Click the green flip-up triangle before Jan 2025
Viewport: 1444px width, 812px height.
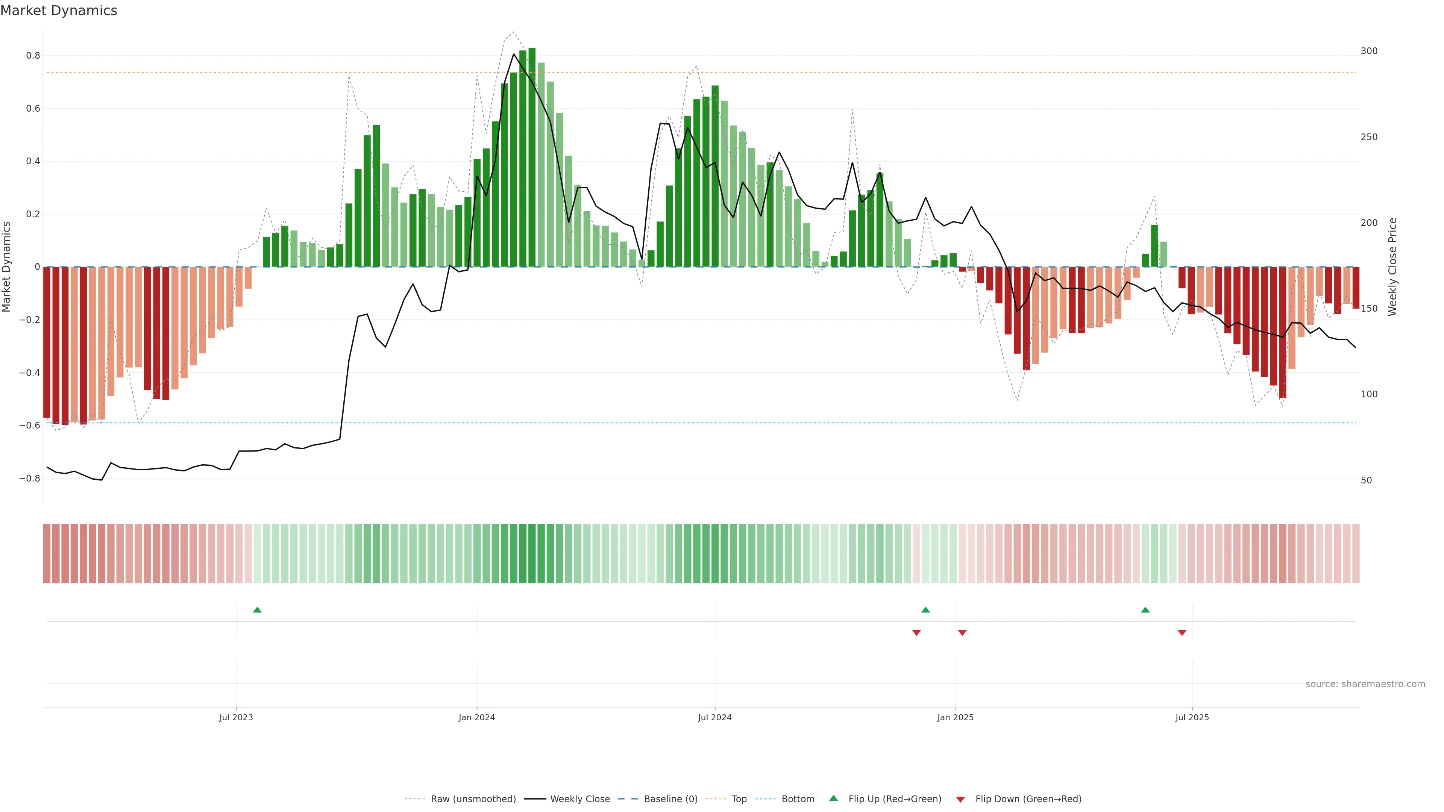point(925,610)
